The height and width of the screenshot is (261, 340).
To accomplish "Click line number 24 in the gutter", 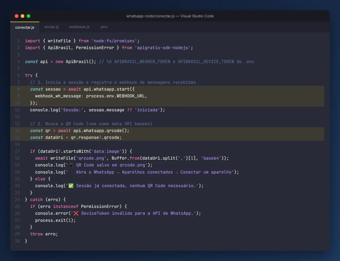I will click(x=17, y=200).
